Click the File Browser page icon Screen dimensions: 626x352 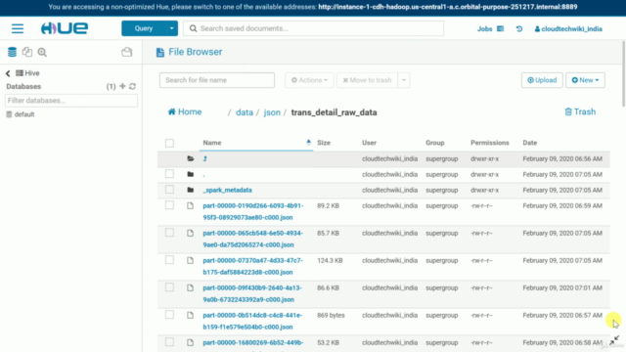pyautogui.click(x=160, y=52)
